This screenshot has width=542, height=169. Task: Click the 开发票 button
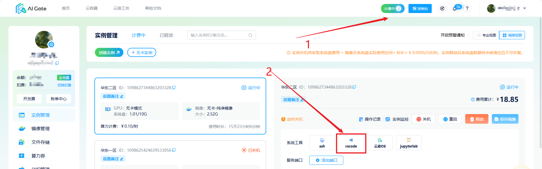[x=29, y=99]
